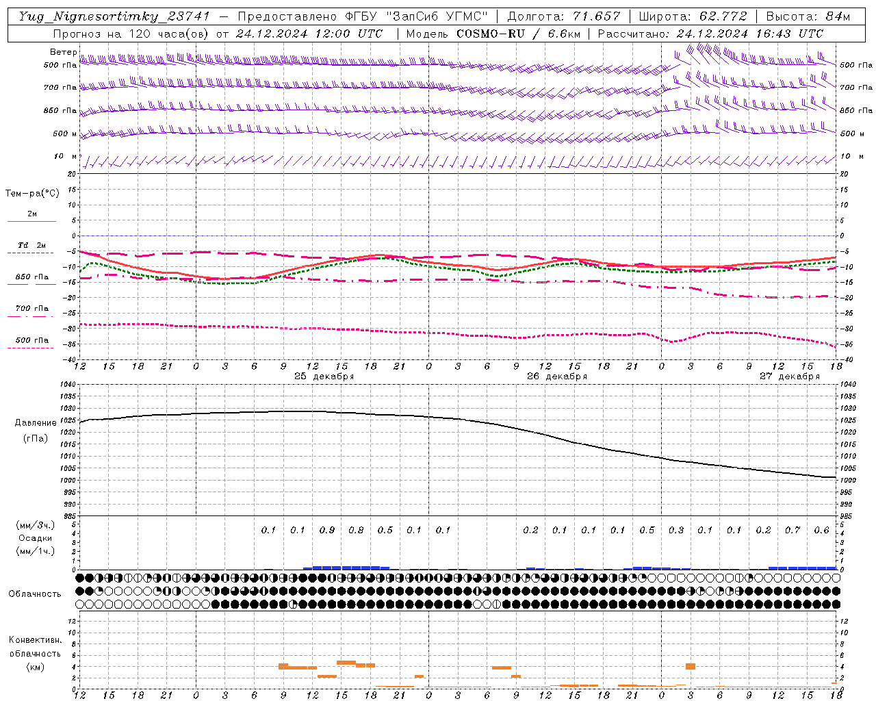The height and width of the screenshot is (701, 876).
Task: Click the Td 2м legend entry
Action: pos(31,245)
